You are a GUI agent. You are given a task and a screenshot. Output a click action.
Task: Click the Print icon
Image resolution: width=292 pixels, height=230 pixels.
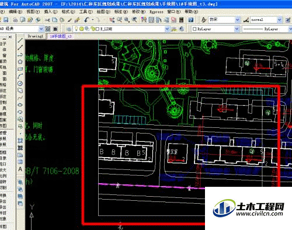(15, 20)
